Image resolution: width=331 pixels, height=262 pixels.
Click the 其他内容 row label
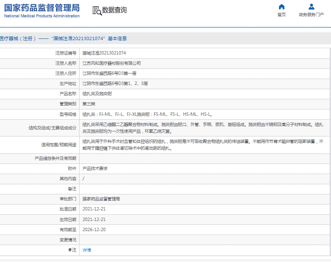[x=68, y=178]
